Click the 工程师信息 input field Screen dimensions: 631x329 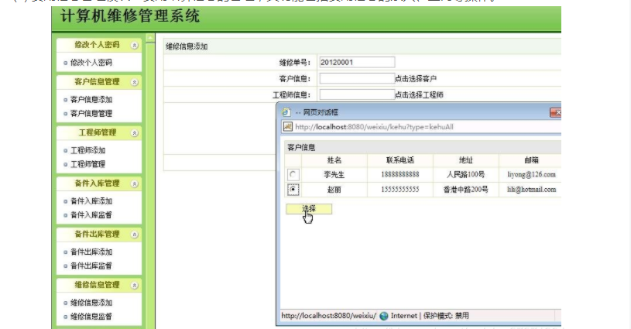point(357,94)
